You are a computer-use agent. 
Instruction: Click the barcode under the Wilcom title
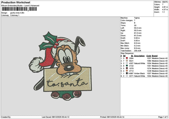click(x=19, y=9)
